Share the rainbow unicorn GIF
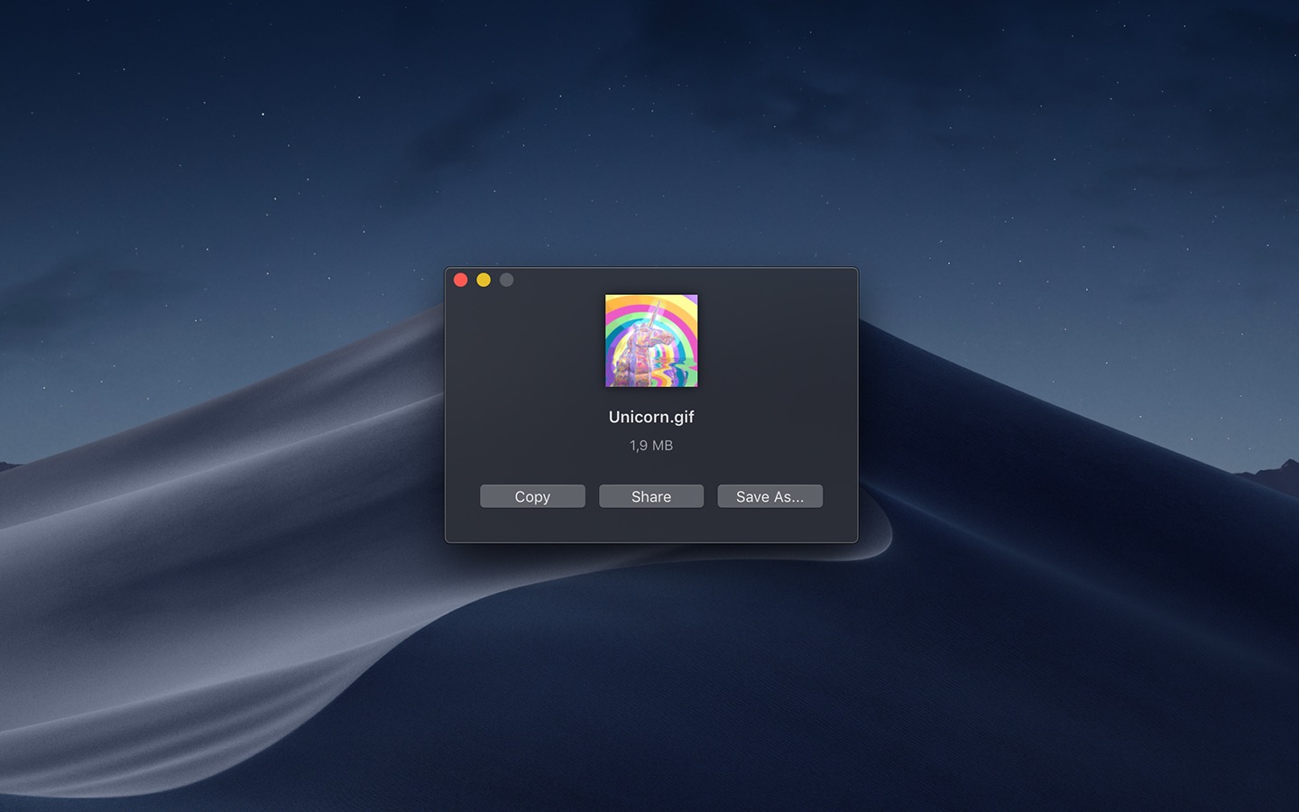Viewport: 1299px width, 812px height. tap(650, 496)
